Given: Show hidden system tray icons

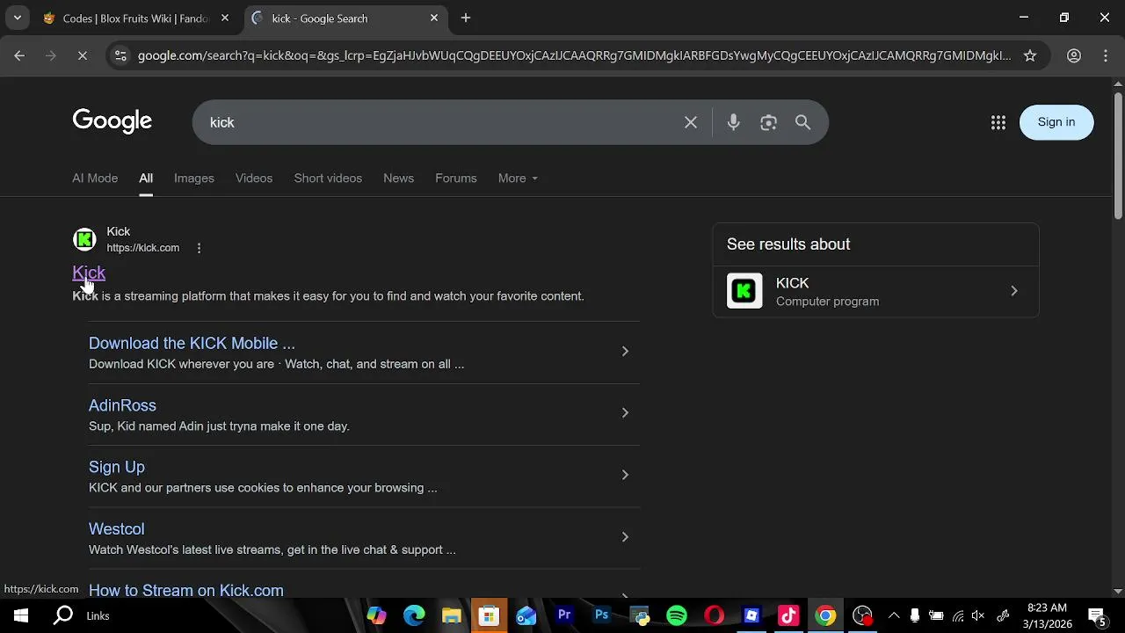Looking at the screenshot, I should [x=894, y=615].
